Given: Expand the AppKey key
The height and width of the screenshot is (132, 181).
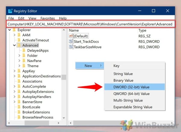Looking at the screenshot, I should coord(14,71).
